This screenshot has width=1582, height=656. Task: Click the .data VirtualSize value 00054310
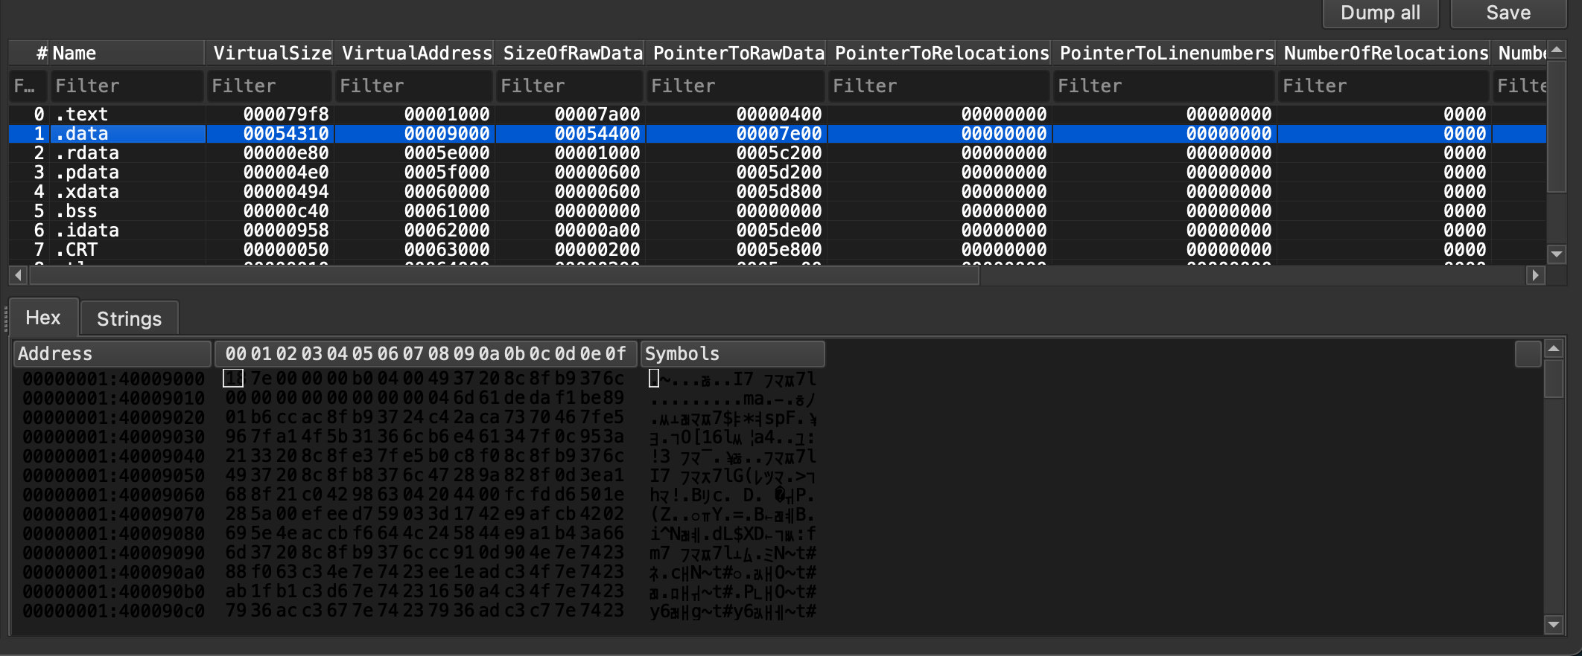pyautogui.click(x=286, y=134)
